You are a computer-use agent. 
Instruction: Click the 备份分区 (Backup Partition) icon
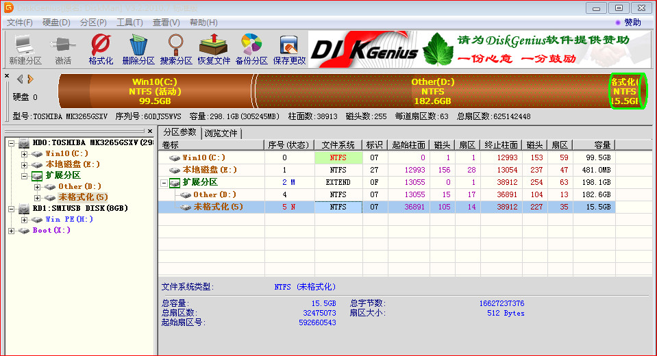click(251, 49)
